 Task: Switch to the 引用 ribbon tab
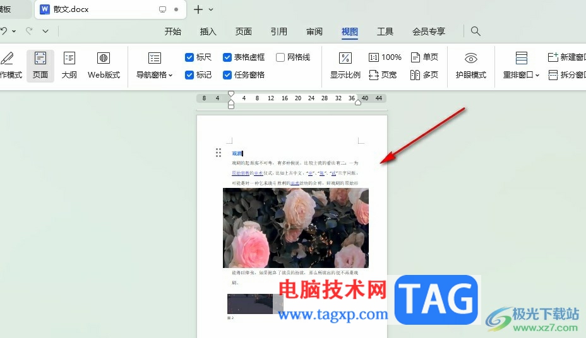coord(279,32)
